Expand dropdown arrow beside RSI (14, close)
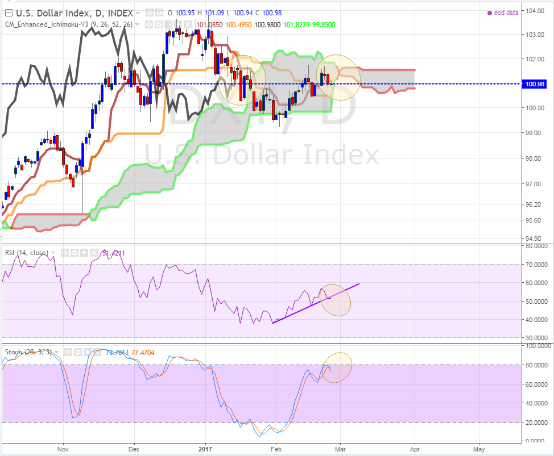This screenshot has width=554, height=456. [x=53, y=253]
